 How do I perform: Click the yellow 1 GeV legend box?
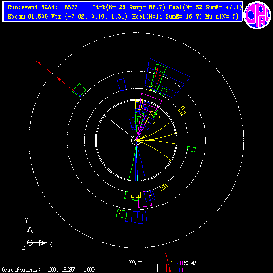click(x=172, y=270)
